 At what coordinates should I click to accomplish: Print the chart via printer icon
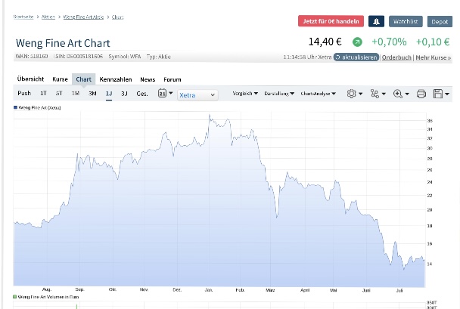click(421, 94)
